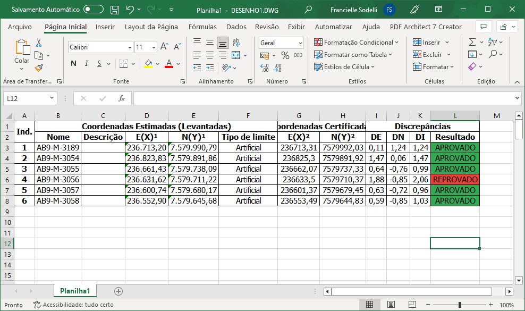Viewport: 525px width, 311px height.
Task: Open the Arquivo menu
Action: pyautogui.click(x=20, y=27)
